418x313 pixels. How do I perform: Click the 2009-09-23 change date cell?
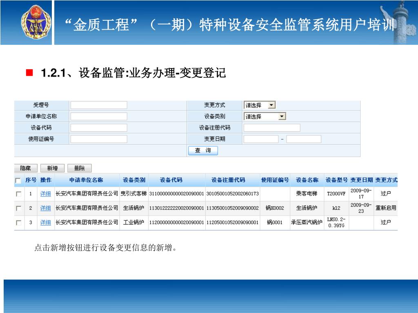click(x=361, y=208)
